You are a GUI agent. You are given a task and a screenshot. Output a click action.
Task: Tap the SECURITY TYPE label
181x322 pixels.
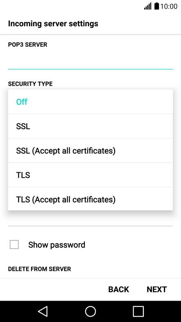[30, 84]
